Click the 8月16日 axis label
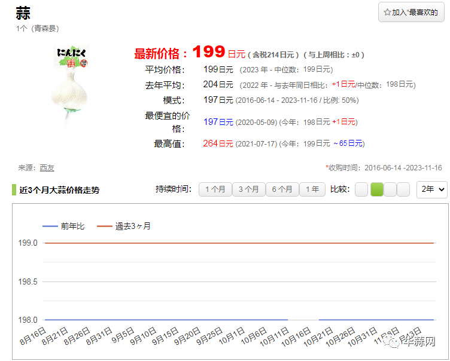Viewport: 450px width, 361px height. click(x=32, y=336)
